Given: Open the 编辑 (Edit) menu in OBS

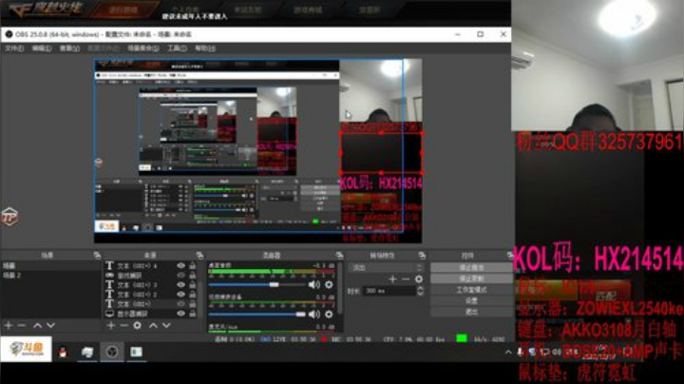Looking at the screenshot, I should pos(42,48).
